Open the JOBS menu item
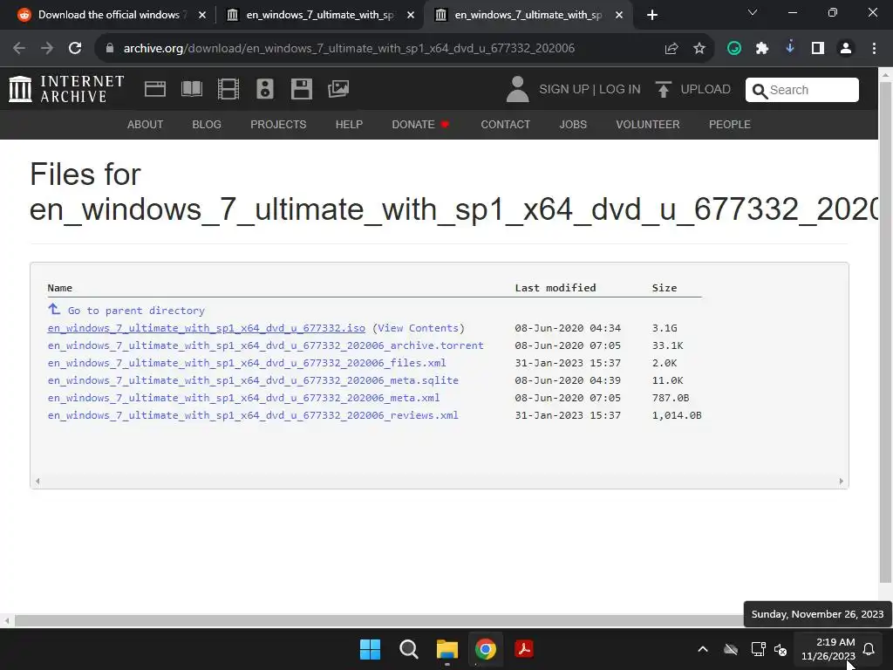 [573, 124]
